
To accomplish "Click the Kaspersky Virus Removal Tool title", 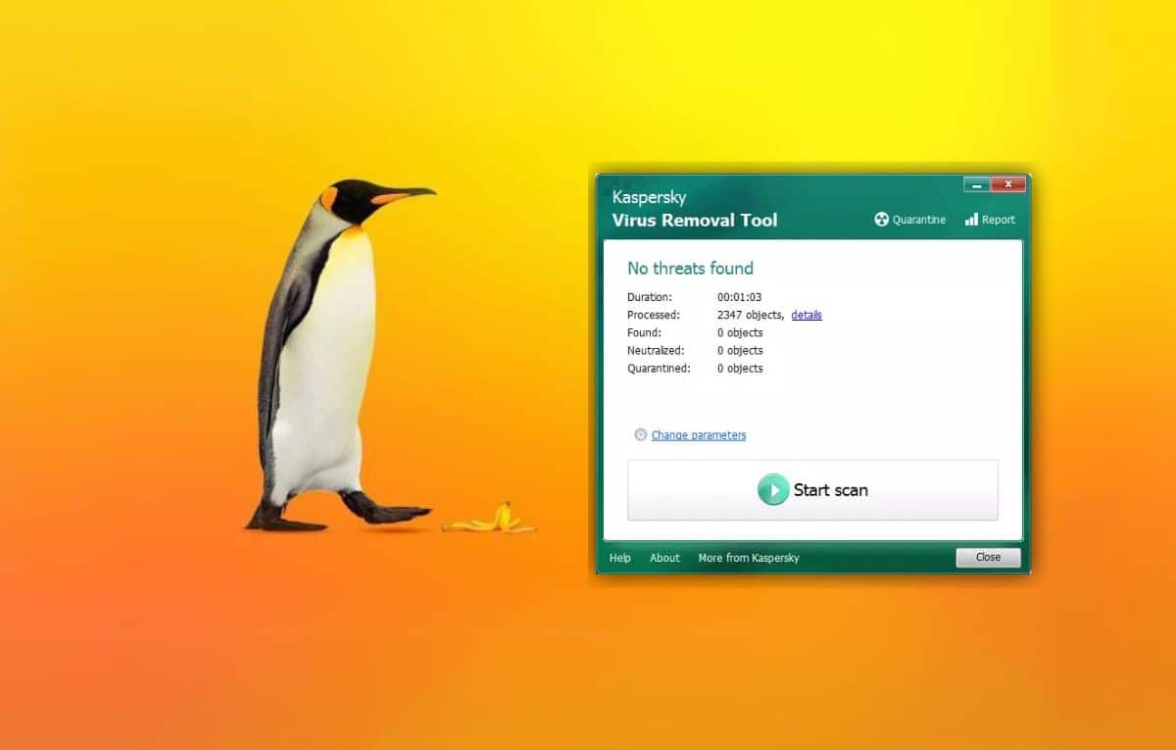I will pos(695,209).
